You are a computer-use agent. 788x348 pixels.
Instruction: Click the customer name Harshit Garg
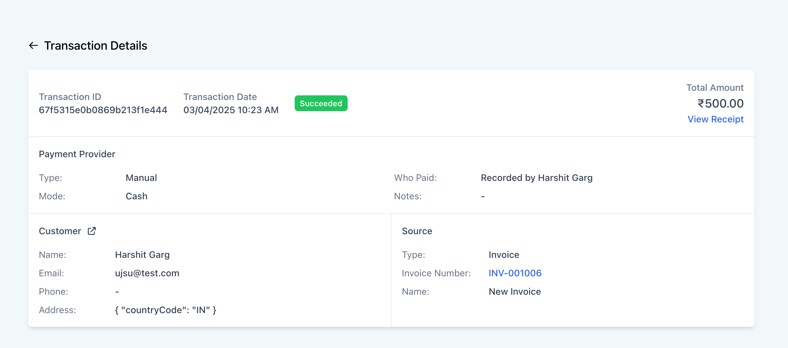tap(142, 255)
